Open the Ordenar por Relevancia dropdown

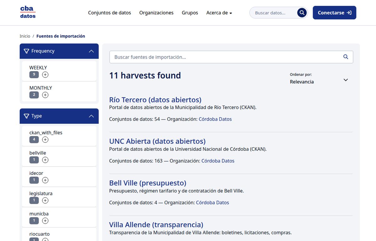[319, 79]
